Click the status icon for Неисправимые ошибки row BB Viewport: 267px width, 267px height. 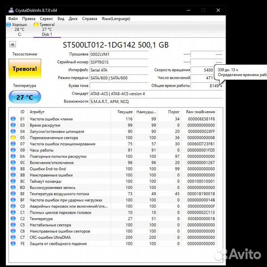click(x=13, y=175)
